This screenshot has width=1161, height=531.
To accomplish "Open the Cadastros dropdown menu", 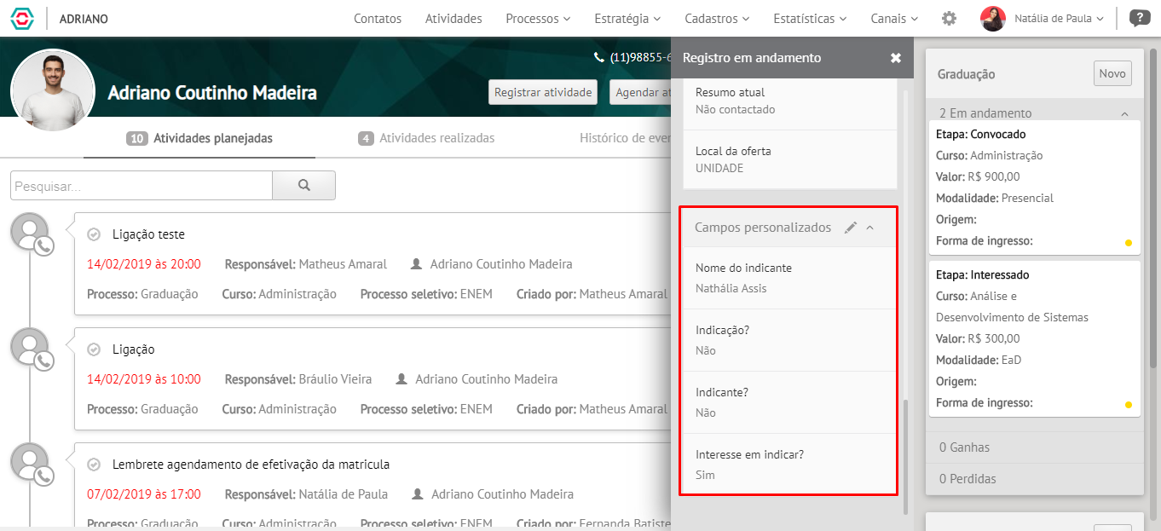I will 717,18.
